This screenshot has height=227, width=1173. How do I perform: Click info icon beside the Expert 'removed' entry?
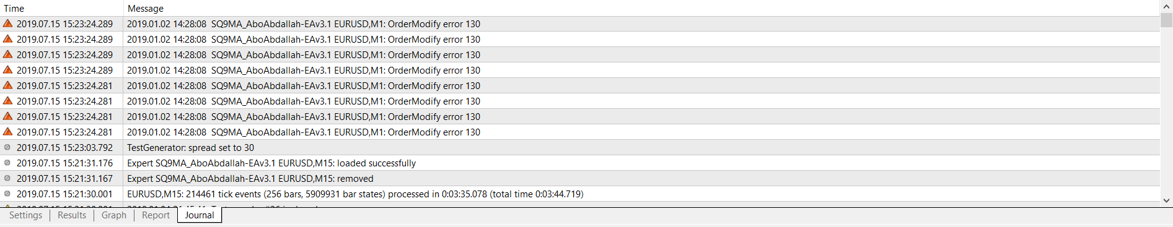pyautogui.click(x=7, y=178)
